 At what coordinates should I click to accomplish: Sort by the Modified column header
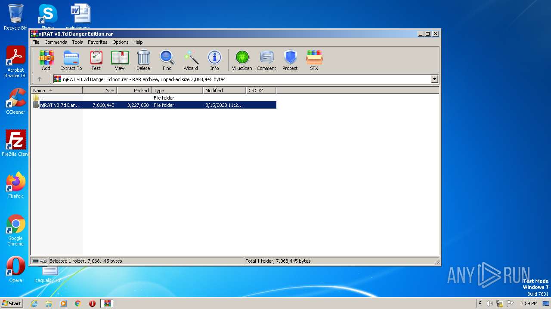[x=224, y=91]
